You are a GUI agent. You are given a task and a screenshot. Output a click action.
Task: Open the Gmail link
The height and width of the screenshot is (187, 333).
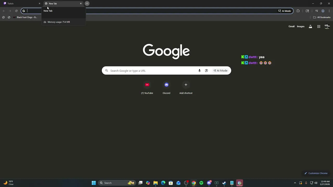pyautogui.click(x=291, y=26)
